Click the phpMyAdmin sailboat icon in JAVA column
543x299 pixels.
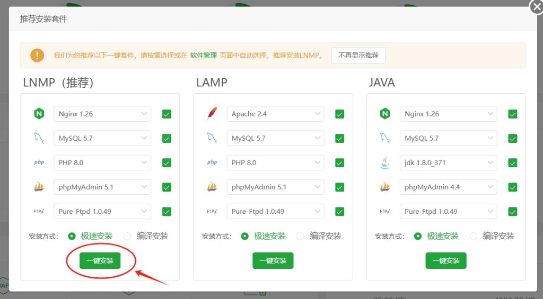pos(385,187)
